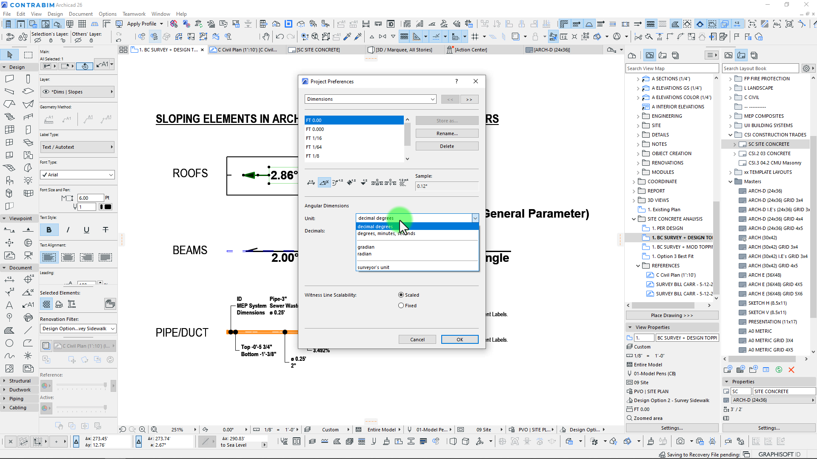Choose left text alignment icon
The image size is (817, 459).
(49, 257)
